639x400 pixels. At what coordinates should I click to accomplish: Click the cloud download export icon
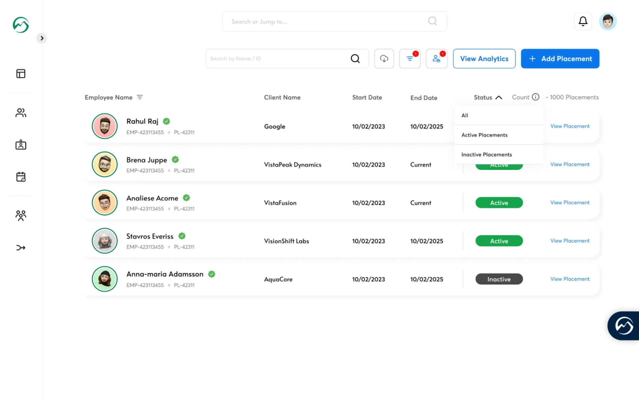coord(384,58)
